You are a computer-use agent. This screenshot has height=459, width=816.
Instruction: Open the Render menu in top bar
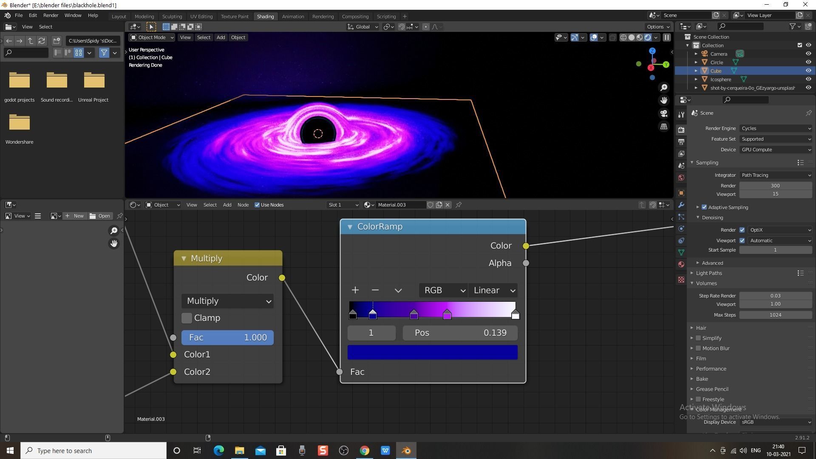(51, 15)
